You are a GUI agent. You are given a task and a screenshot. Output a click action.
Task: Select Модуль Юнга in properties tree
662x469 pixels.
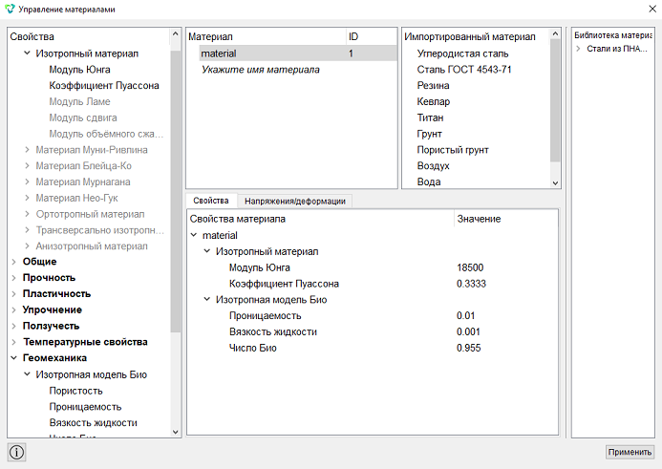pyautogui.click(x=79, y=70)
